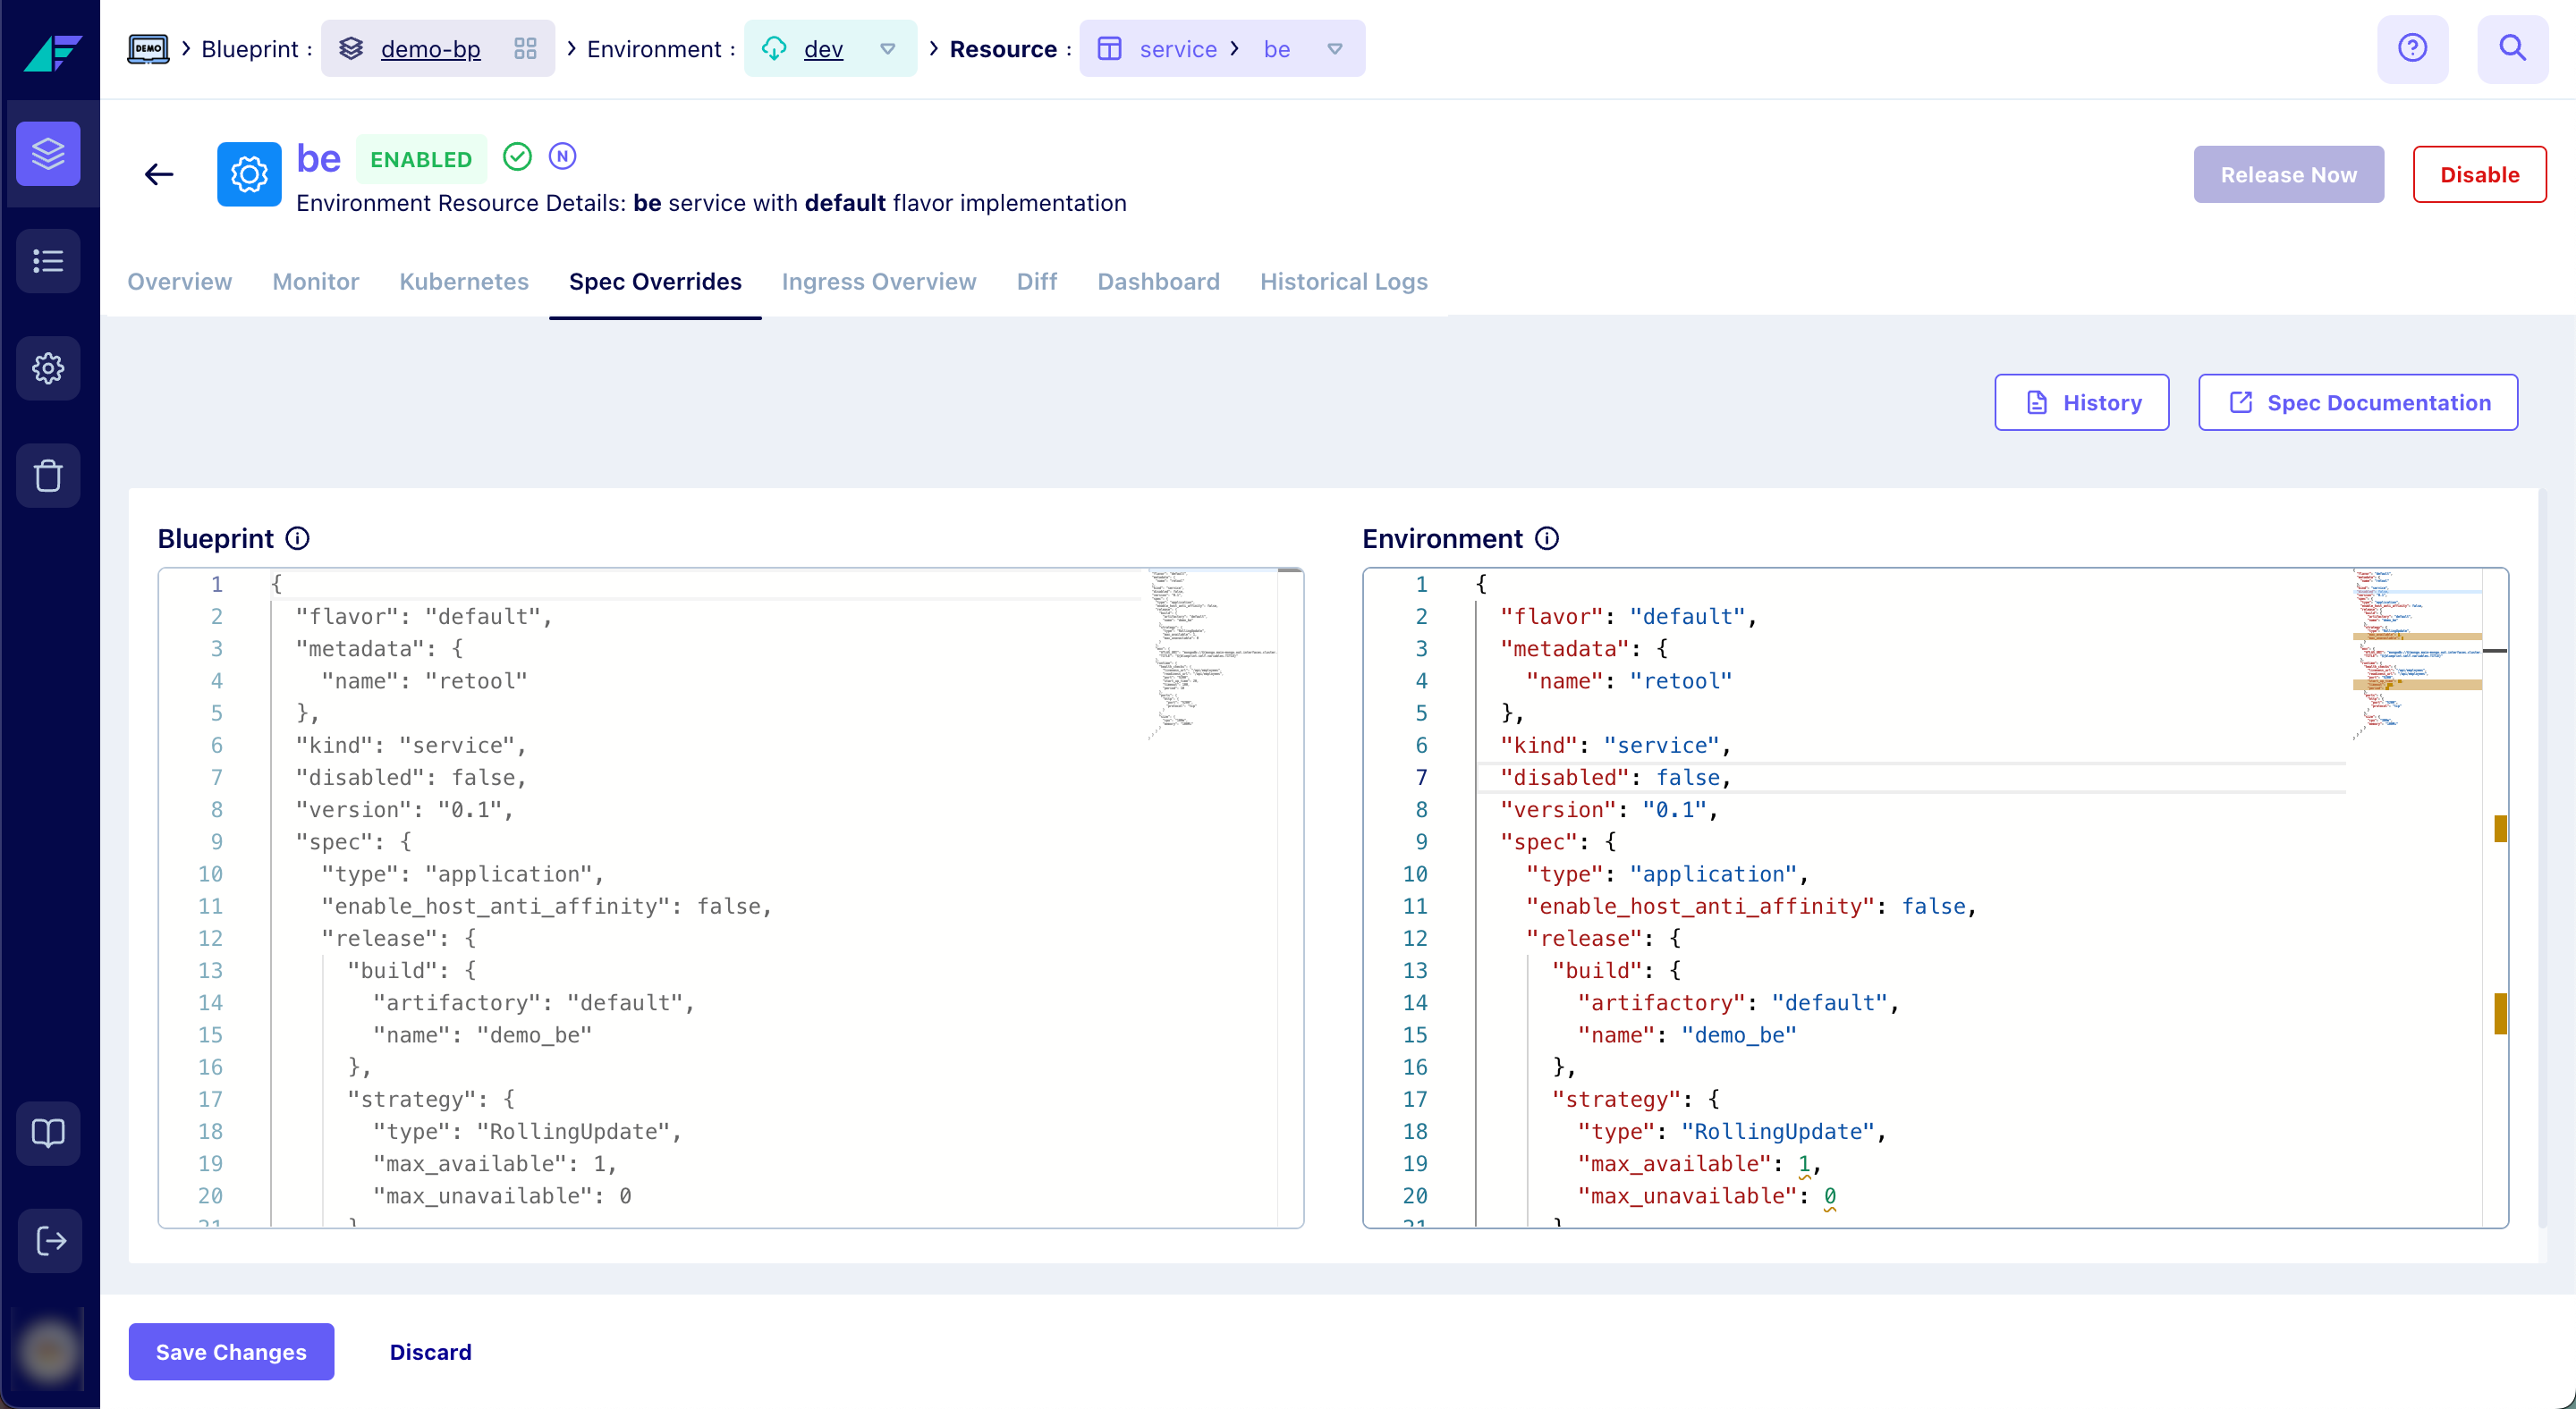2576x1409 pixels.
Task: Open the Ingress Overview tab
Action: point(879,282)
